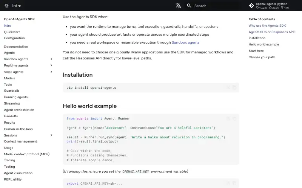Click the OpenAI logo in the header
Screen dimensions: 302x188
[x=6, y=6]
